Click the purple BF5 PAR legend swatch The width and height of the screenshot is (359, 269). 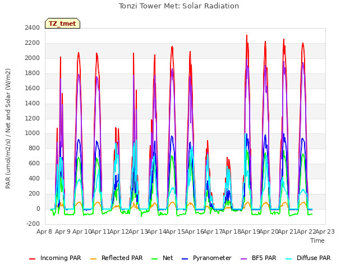click(244, 259)
